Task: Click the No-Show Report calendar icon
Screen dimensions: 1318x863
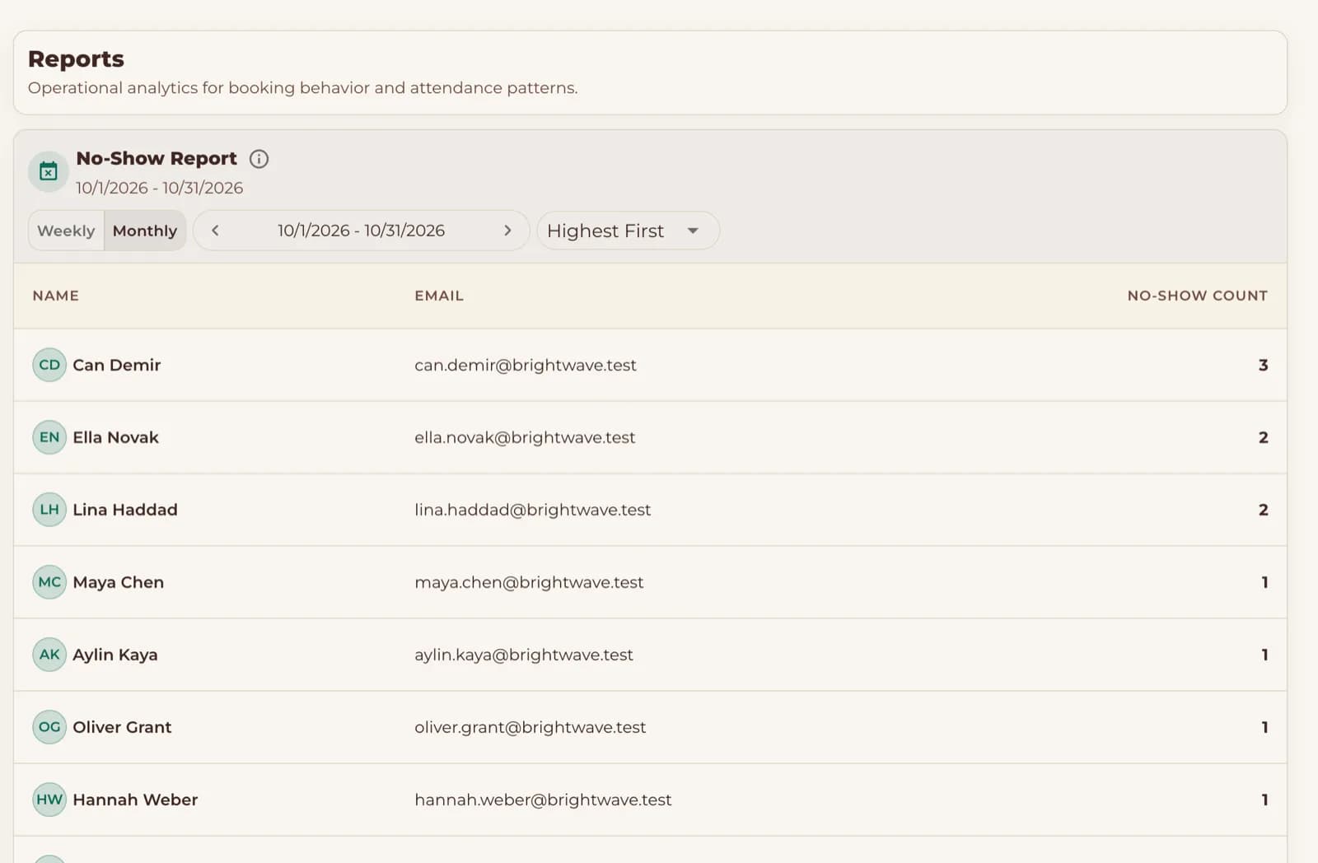Action: [49, 171]
